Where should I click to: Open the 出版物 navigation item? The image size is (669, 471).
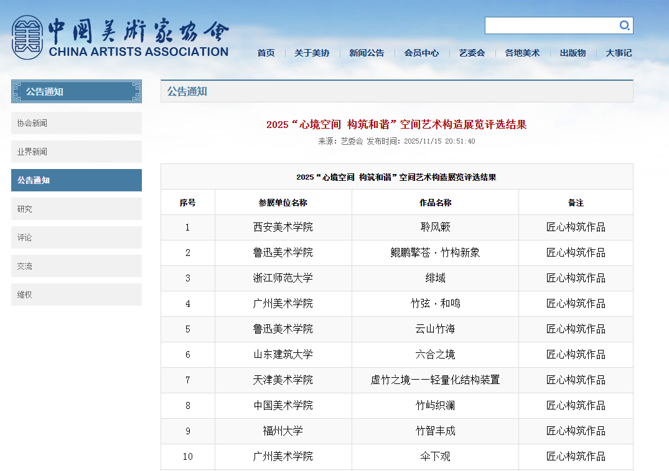(x=573, y=53)
